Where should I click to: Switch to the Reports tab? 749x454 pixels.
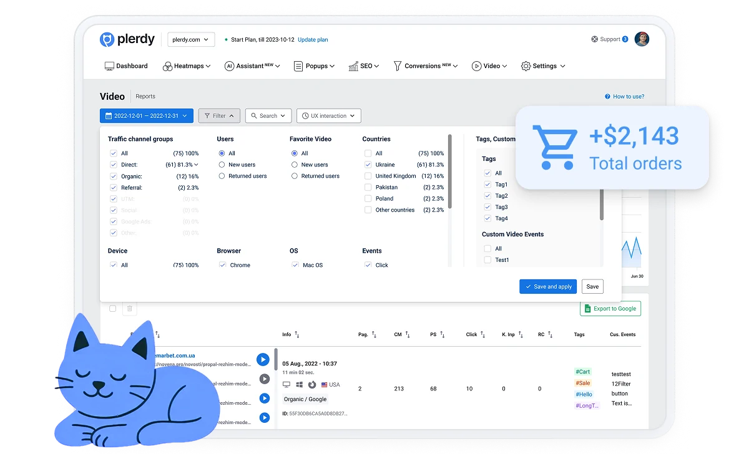[145, 97]
